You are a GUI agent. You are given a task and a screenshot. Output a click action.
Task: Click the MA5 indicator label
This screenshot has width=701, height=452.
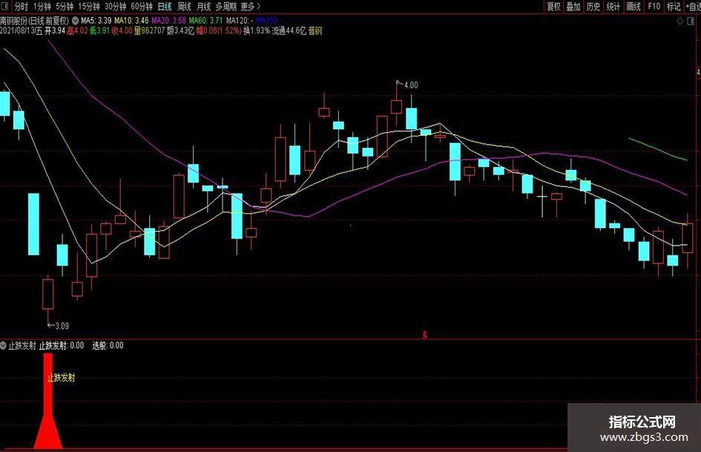(x=96, y=20)
